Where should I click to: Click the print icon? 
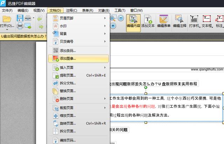coord(20,26)
